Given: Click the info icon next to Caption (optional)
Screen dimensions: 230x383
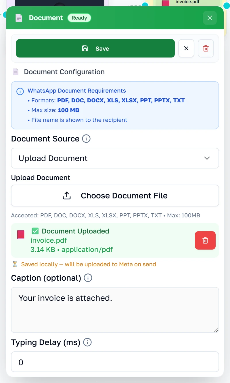Looking at the screenshot, I should click(x=88, y=278).
